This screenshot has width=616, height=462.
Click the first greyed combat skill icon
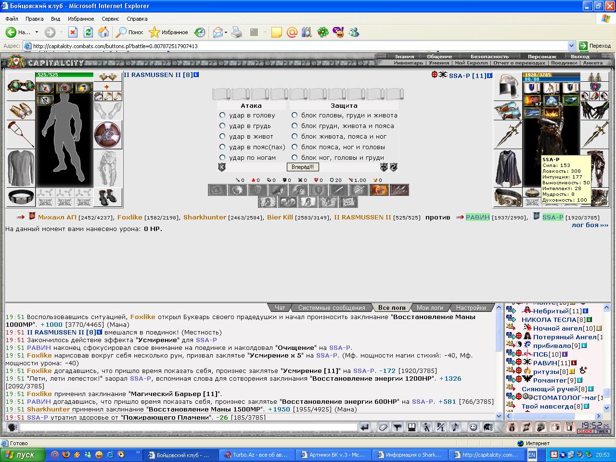[x=217, y=190]
